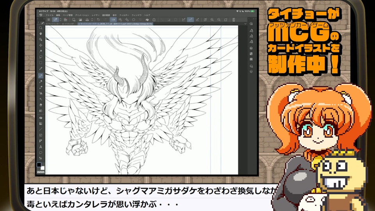Open the 編集 menu
The height and width of the screenshot is (211, 375).
58,15
